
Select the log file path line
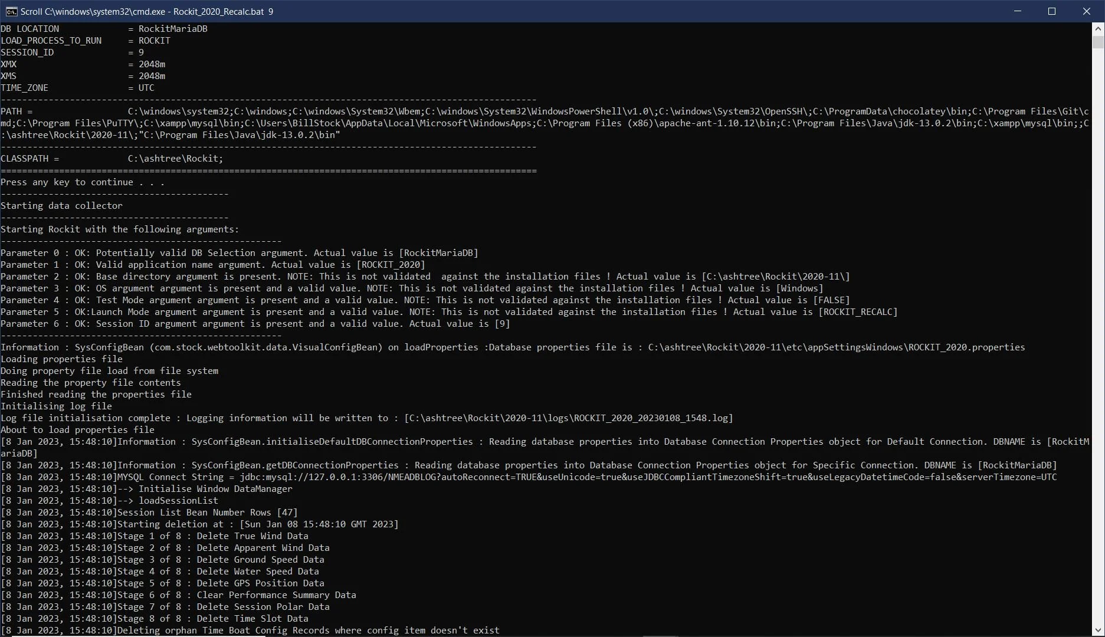click(366, 418)
